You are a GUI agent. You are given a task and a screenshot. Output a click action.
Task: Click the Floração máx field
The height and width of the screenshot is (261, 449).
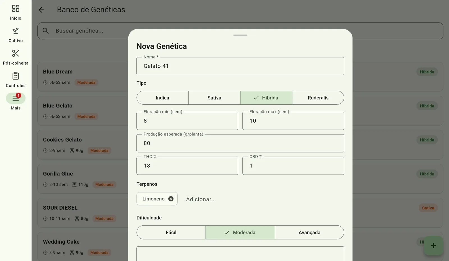pos(293,121)
